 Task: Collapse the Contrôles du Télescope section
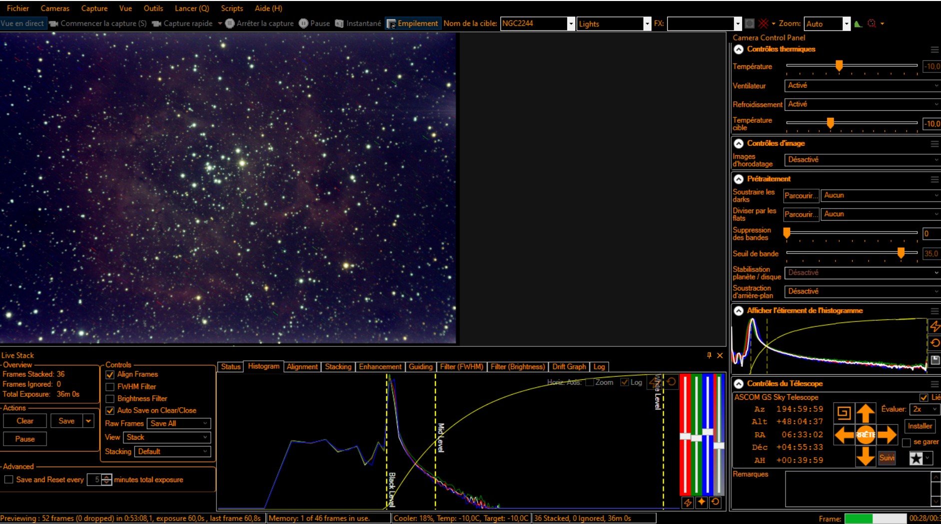pyautogui.click(x=739, y=384)
